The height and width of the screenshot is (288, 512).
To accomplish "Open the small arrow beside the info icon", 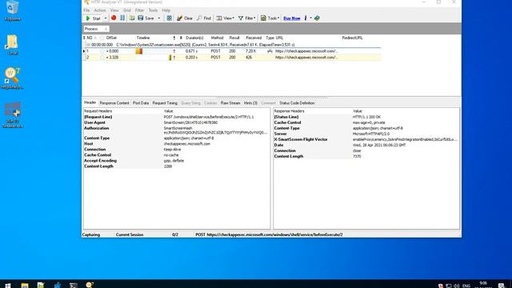I will click(311, 18).
